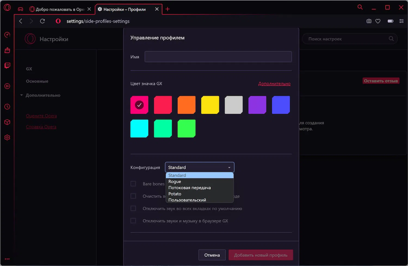Click the Оставить отзыв button

(381, 81)
